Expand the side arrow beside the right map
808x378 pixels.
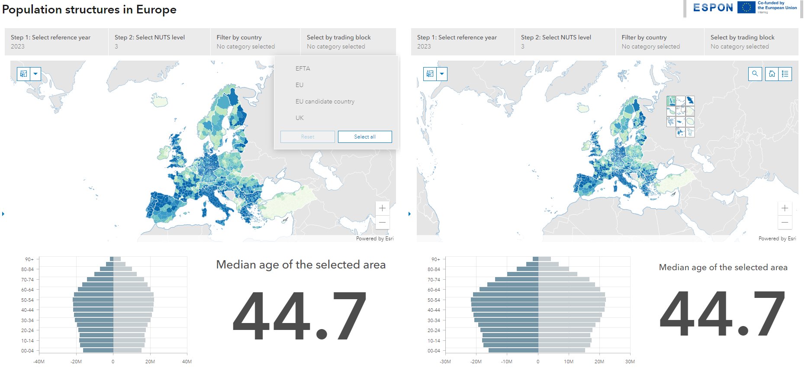pyautogui.click(x=410, y=214)
